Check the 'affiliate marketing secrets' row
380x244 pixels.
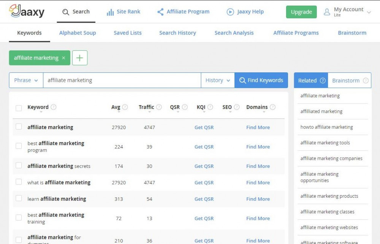(x=19, y=165)
